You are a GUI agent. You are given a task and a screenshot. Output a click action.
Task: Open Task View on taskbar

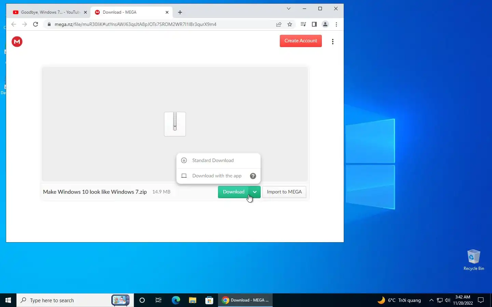click(x=159, y=300)
